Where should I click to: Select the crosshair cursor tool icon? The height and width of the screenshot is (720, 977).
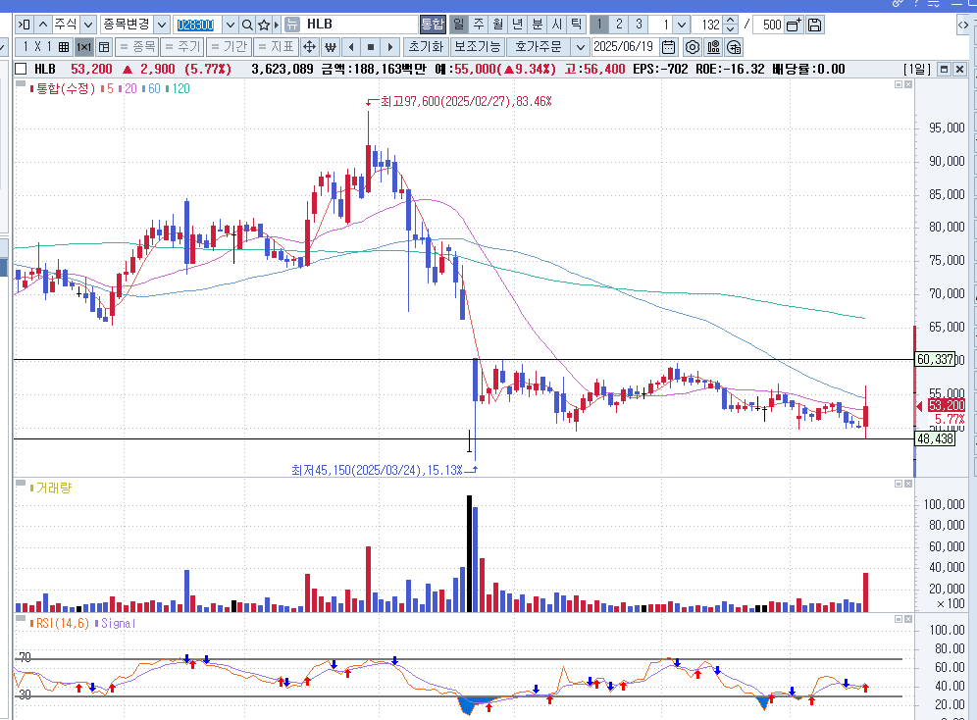pyautogui.click(x=310, y=46)
